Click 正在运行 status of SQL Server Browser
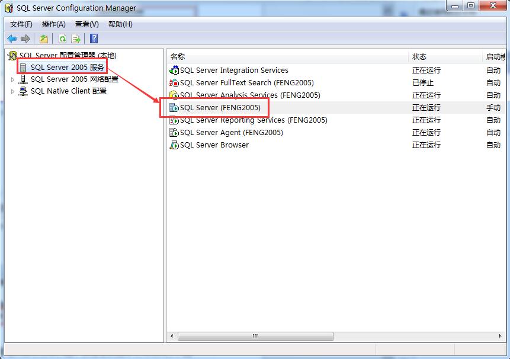 426,145
